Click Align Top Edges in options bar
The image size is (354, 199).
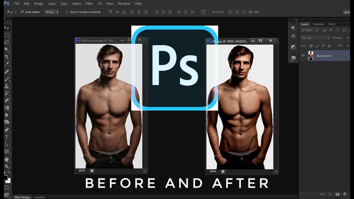pyautogui.click(x=111, y=12)
